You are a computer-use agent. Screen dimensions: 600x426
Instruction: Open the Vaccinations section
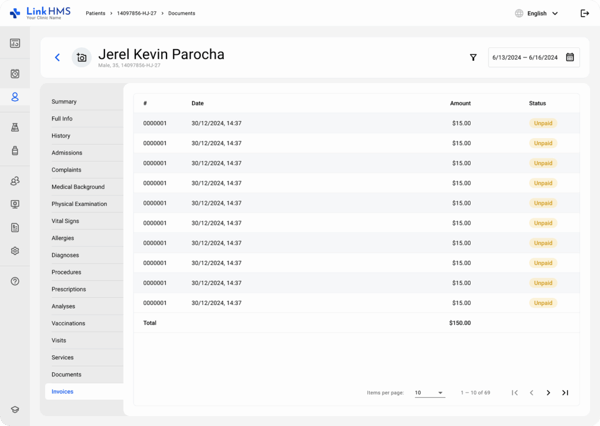[69, 323]
